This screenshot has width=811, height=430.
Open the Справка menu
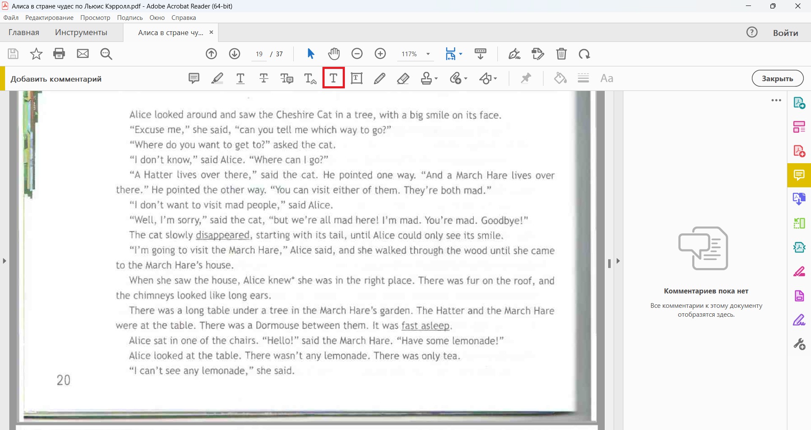(184, 18)
